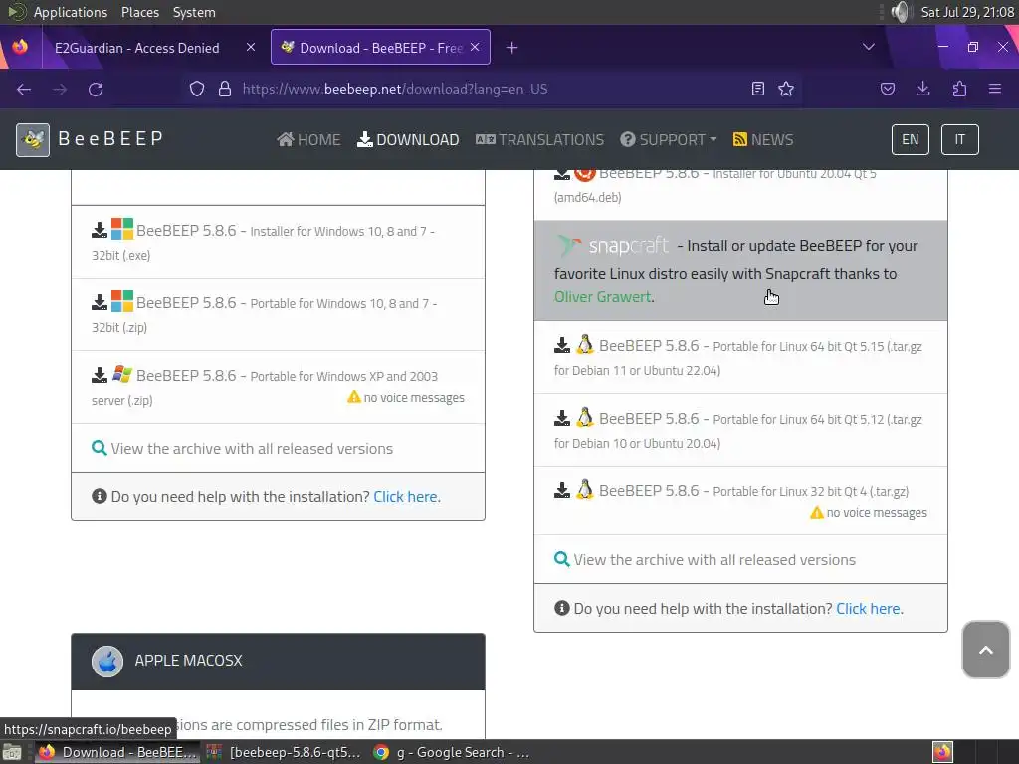
Task: Open the NEWS feed link
Action: (763, 139)
